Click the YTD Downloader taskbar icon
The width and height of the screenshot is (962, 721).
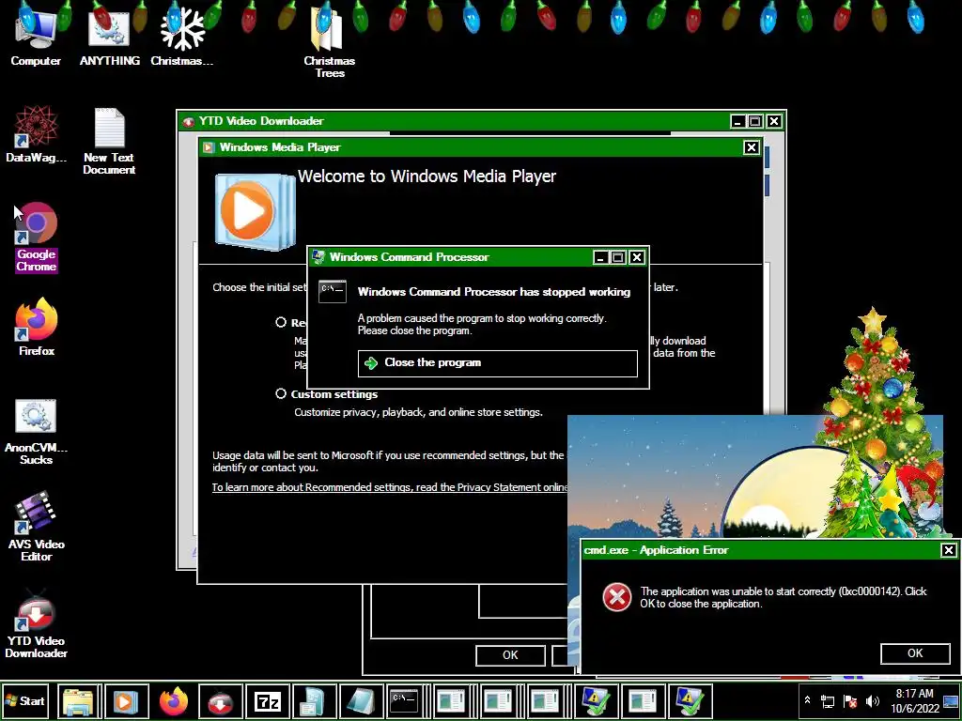click(220, 700)
